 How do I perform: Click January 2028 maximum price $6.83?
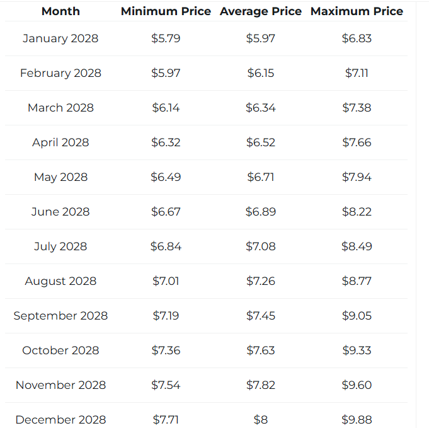pyautogui.click(x=357, y=38)
